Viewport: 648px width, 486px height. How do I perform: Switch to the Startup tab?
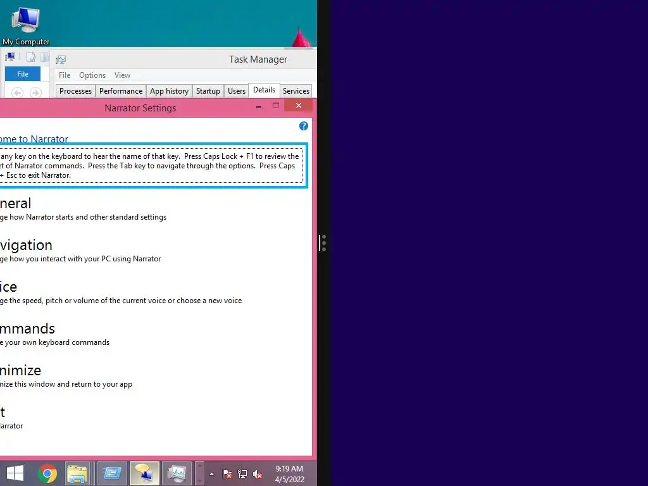[x=208, y=91]
